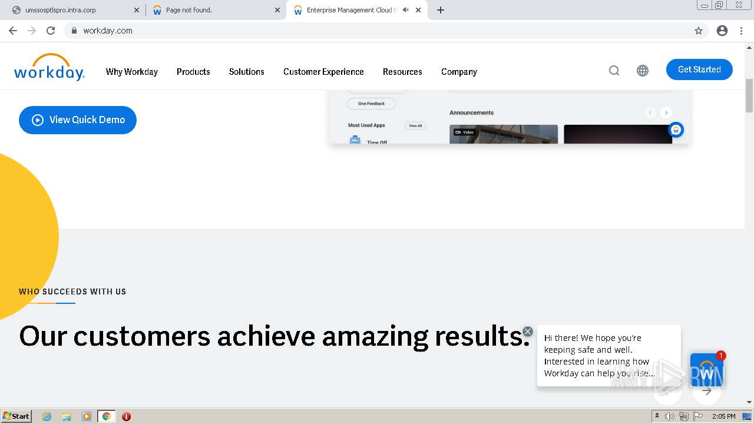Screen dimensions: 754x424
Task: Click the scrollbar up arrow
Action: click(749, 47)
